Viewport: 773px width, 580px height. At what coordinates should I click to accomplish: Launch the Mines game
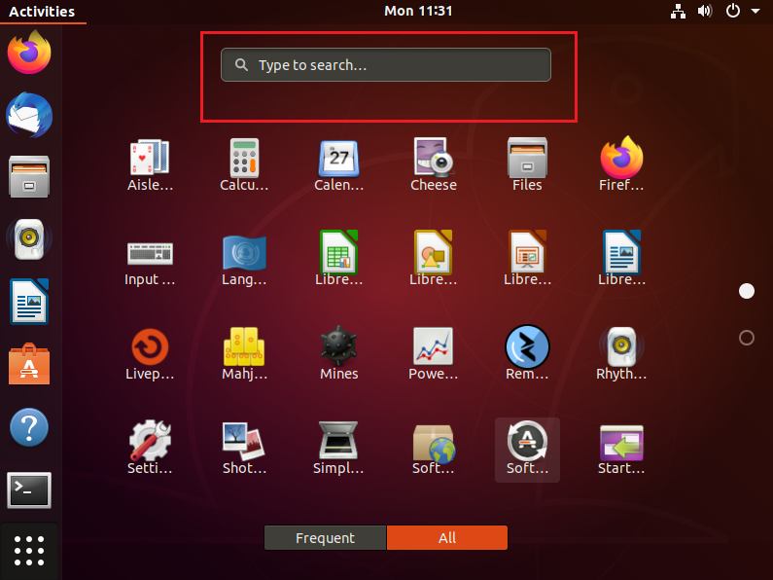point(338,352)
